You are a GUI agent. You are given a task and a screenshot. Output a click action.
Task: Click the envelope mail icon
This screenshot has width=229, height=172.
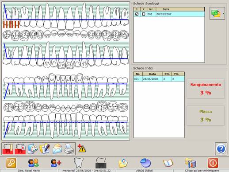point(57,149)
